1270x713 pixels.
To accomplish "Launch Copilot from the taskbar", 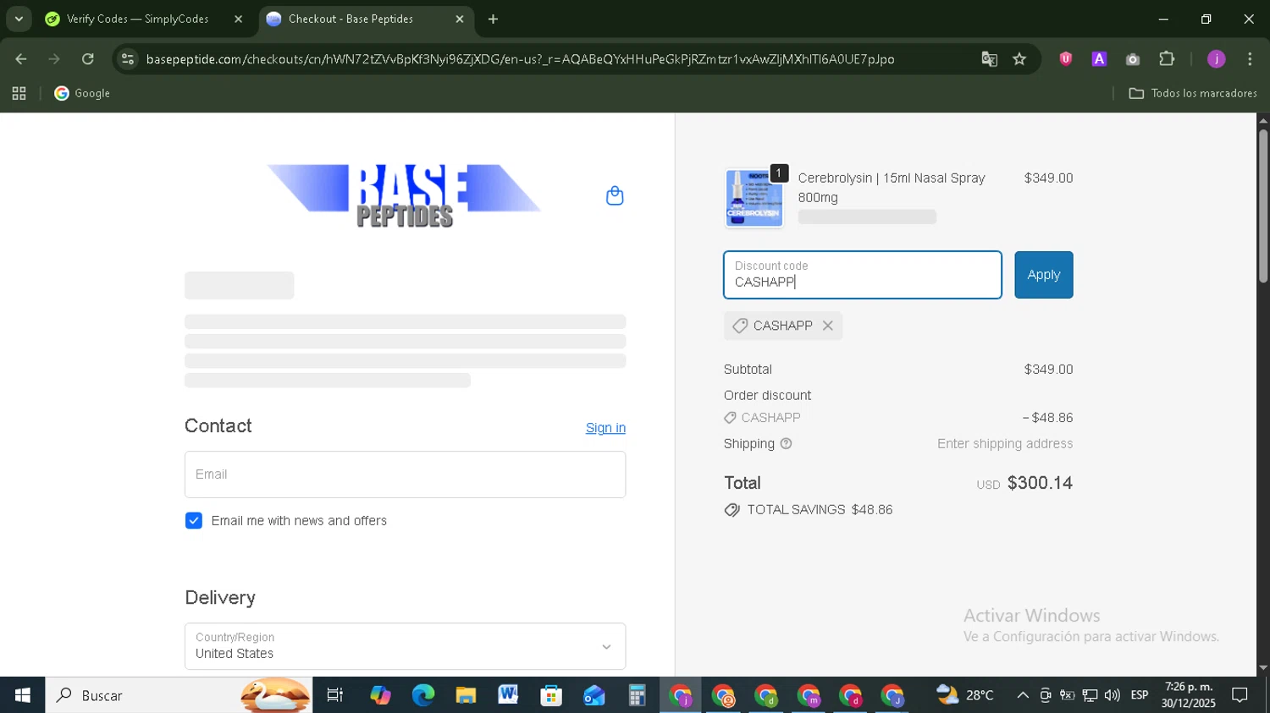I will click(380, 695).
